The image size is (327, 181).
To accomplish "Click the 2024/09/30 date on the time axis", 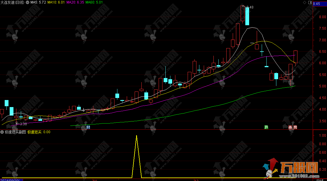I will [11, 180].
